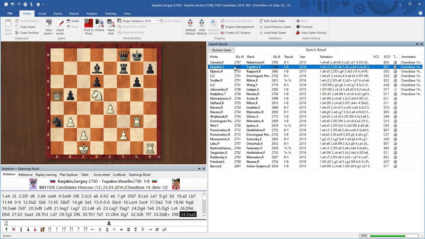Image resolution: width=425 pixels, height=239 pixels.
Task: Close the Search Result panel
Action: 421,44
